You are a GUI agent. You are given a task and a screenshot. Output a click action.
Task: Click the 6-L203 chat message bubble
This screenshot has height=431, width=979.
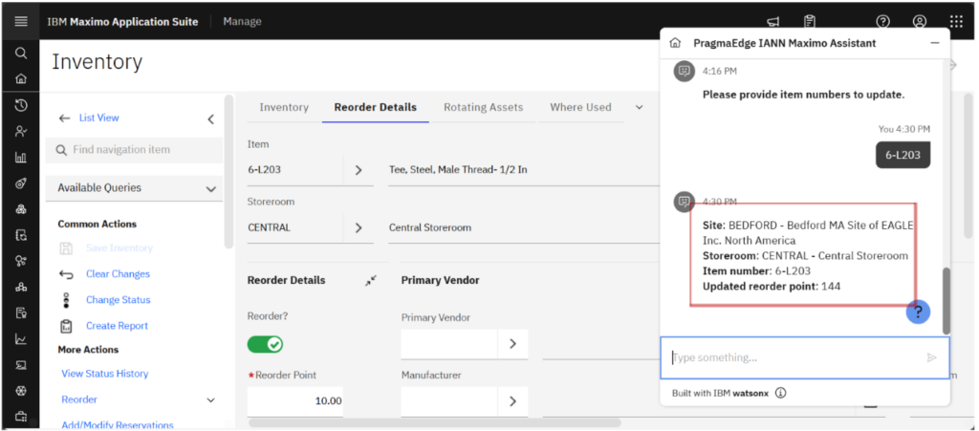903,156
